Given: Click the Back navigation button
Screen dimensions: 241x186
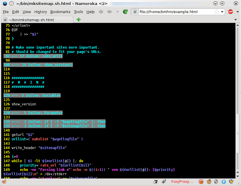Looking at the screenshot, I should [101, 12].
